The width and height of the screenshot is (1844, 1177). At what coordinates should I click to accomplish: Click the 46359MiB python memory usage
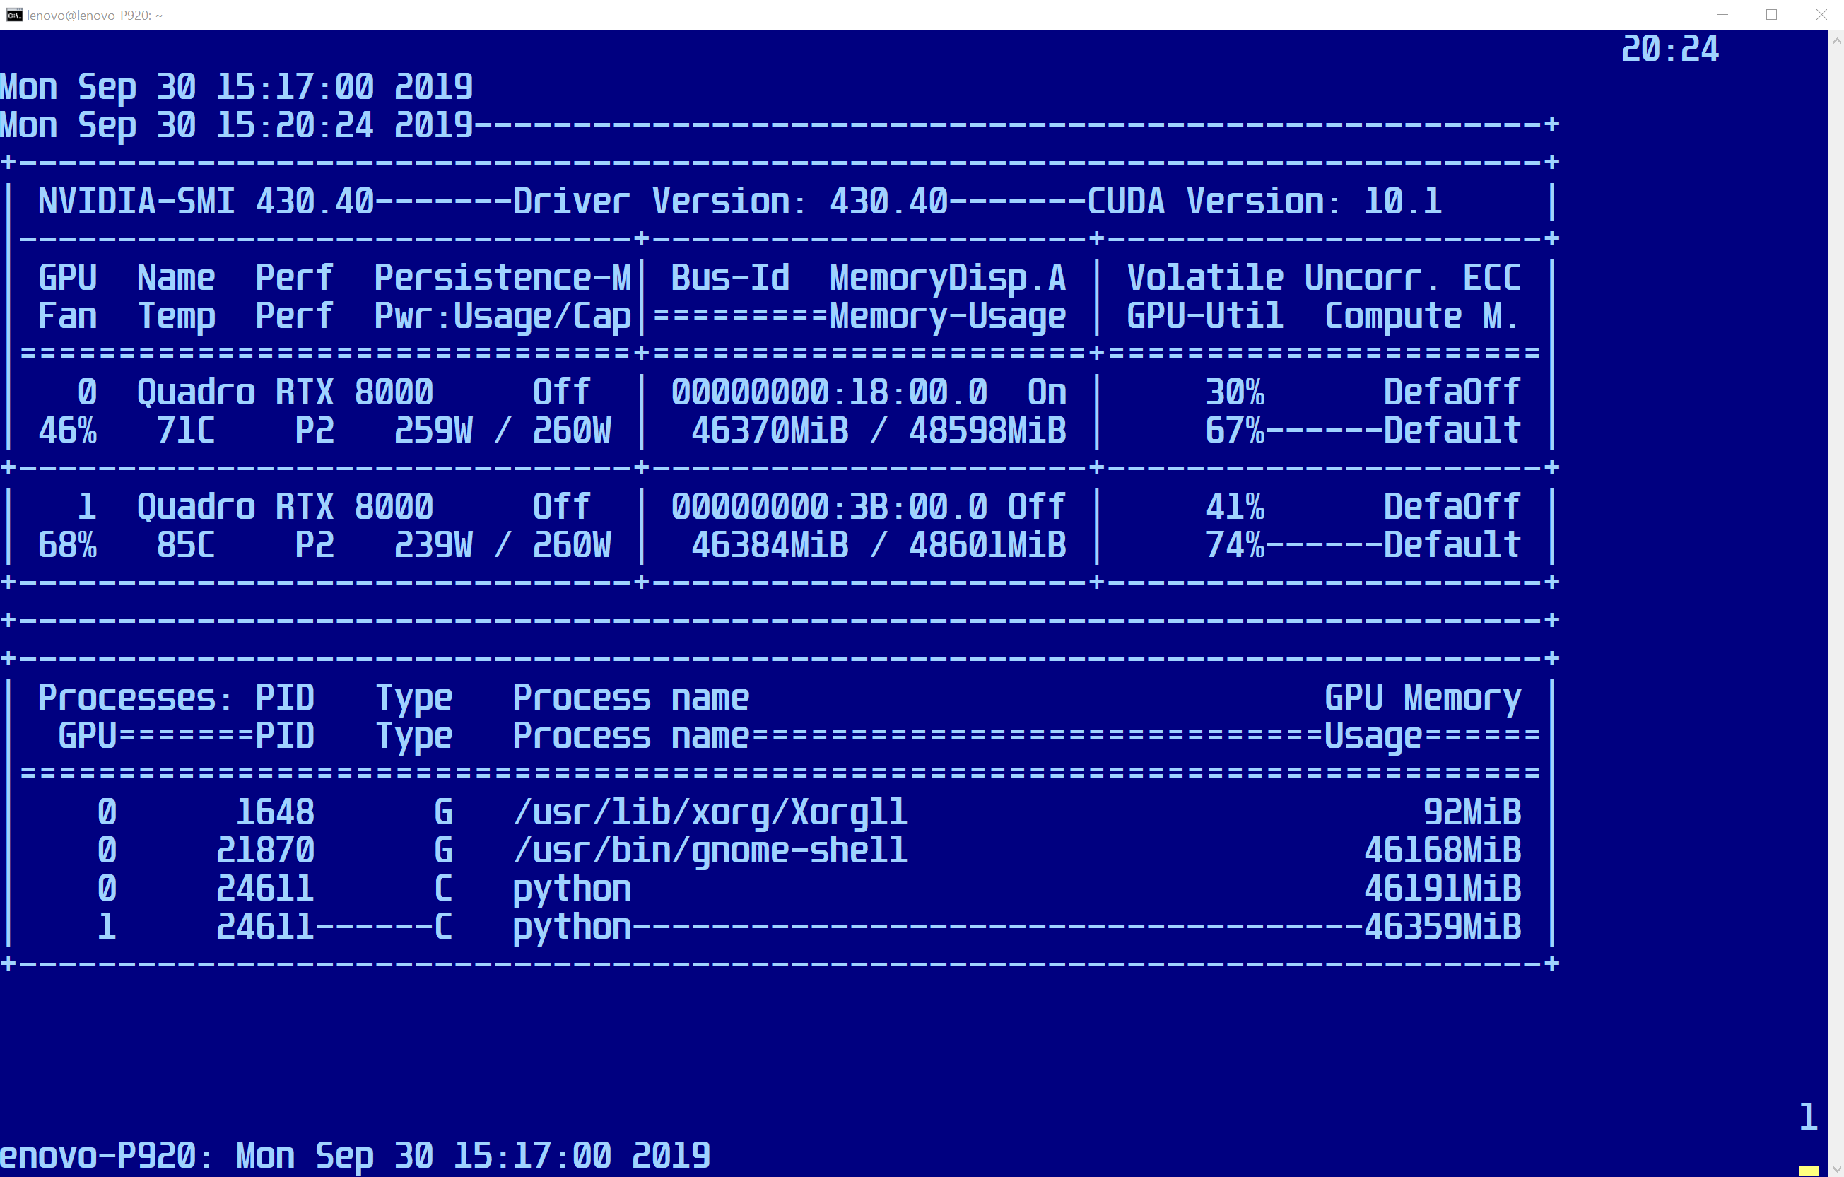pyautogui.click(x=1442, y=927)
